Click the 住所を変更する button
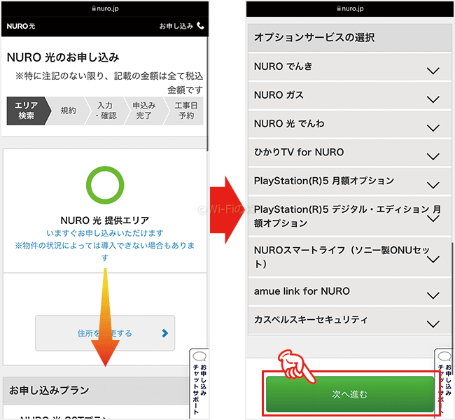Screen dimensions: 455x420 pyautogui.click(x=105, y=333)
